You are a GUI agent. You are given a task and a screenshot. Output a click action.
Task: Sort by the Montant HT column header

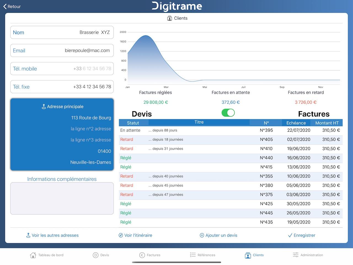pyautogui.click(x=327, y=123)
